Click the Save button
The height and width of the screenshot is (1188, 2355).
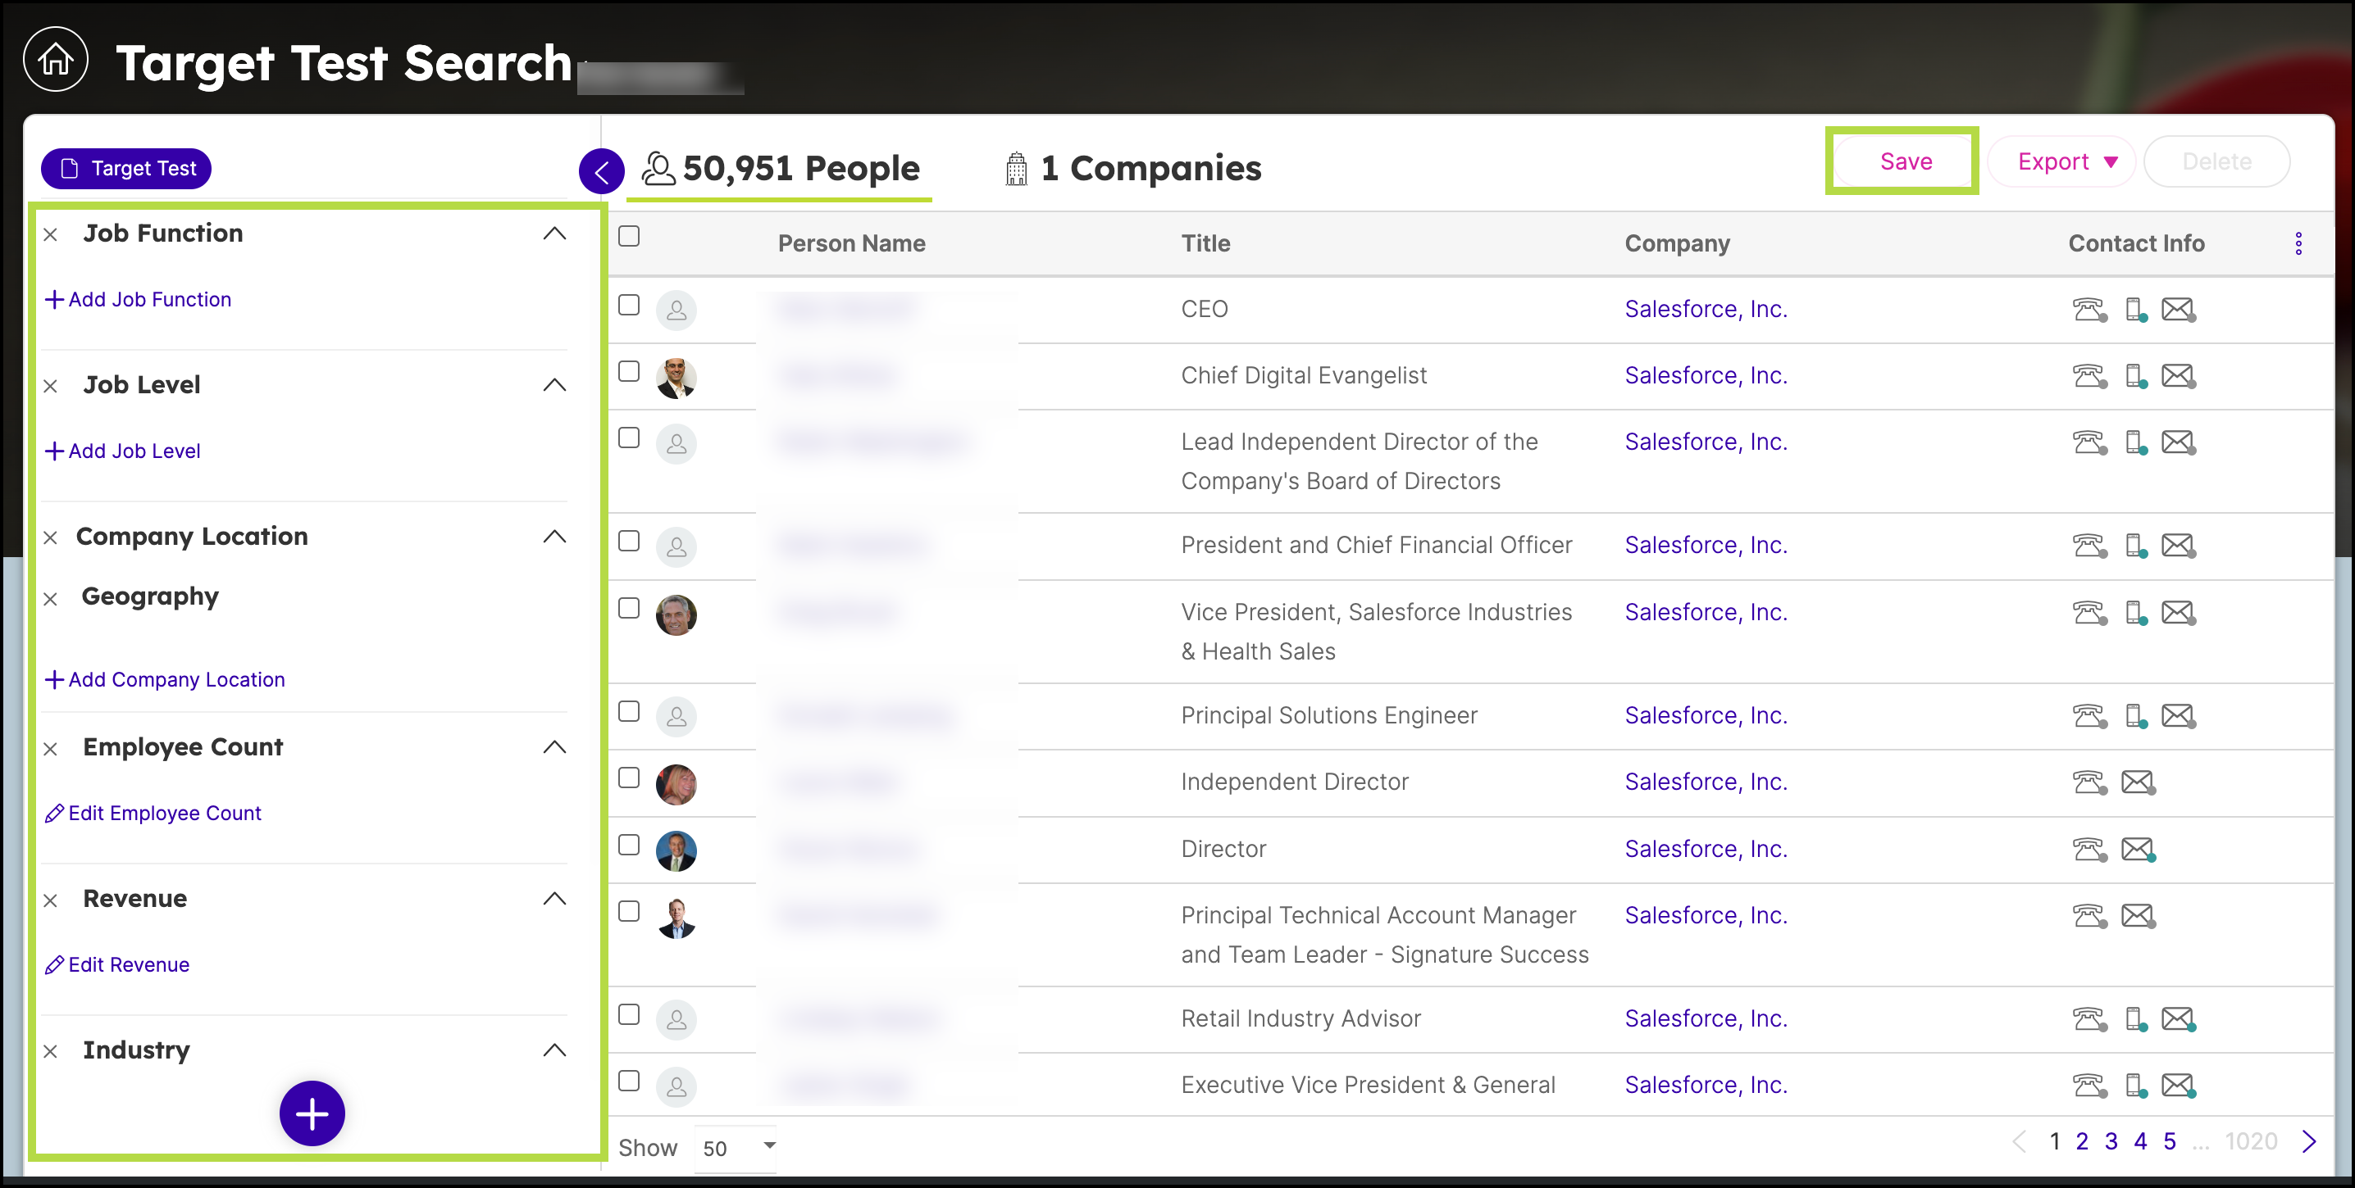(1905, 161)
